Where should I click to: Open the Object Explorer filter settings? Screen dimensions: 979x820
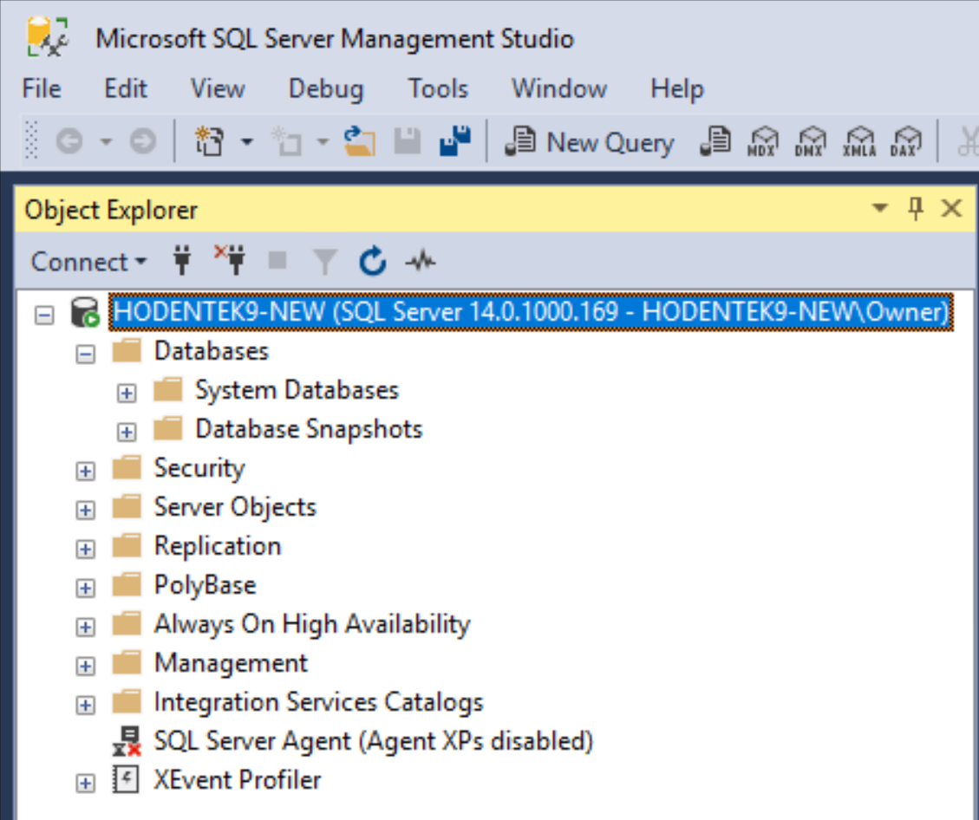pyautogui.click(x=325, y=262)
